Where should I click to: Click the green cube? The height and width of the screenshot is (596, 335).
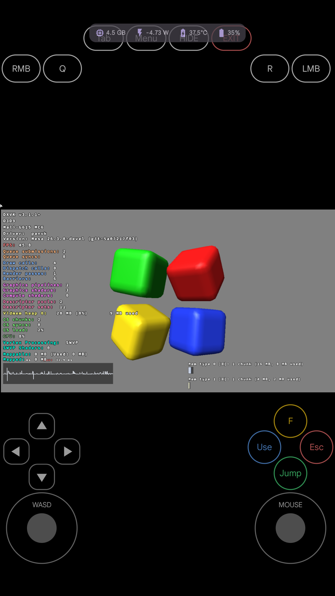point(139,273)
